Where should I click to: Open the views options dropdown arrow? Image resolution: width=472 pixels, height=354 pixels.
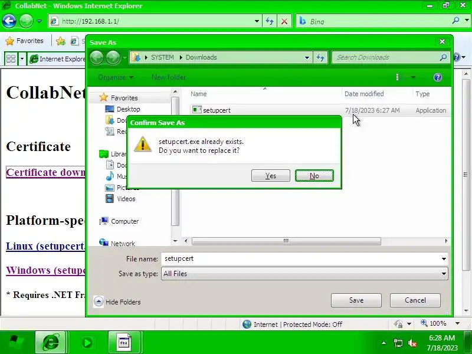(x=414, y=77)
